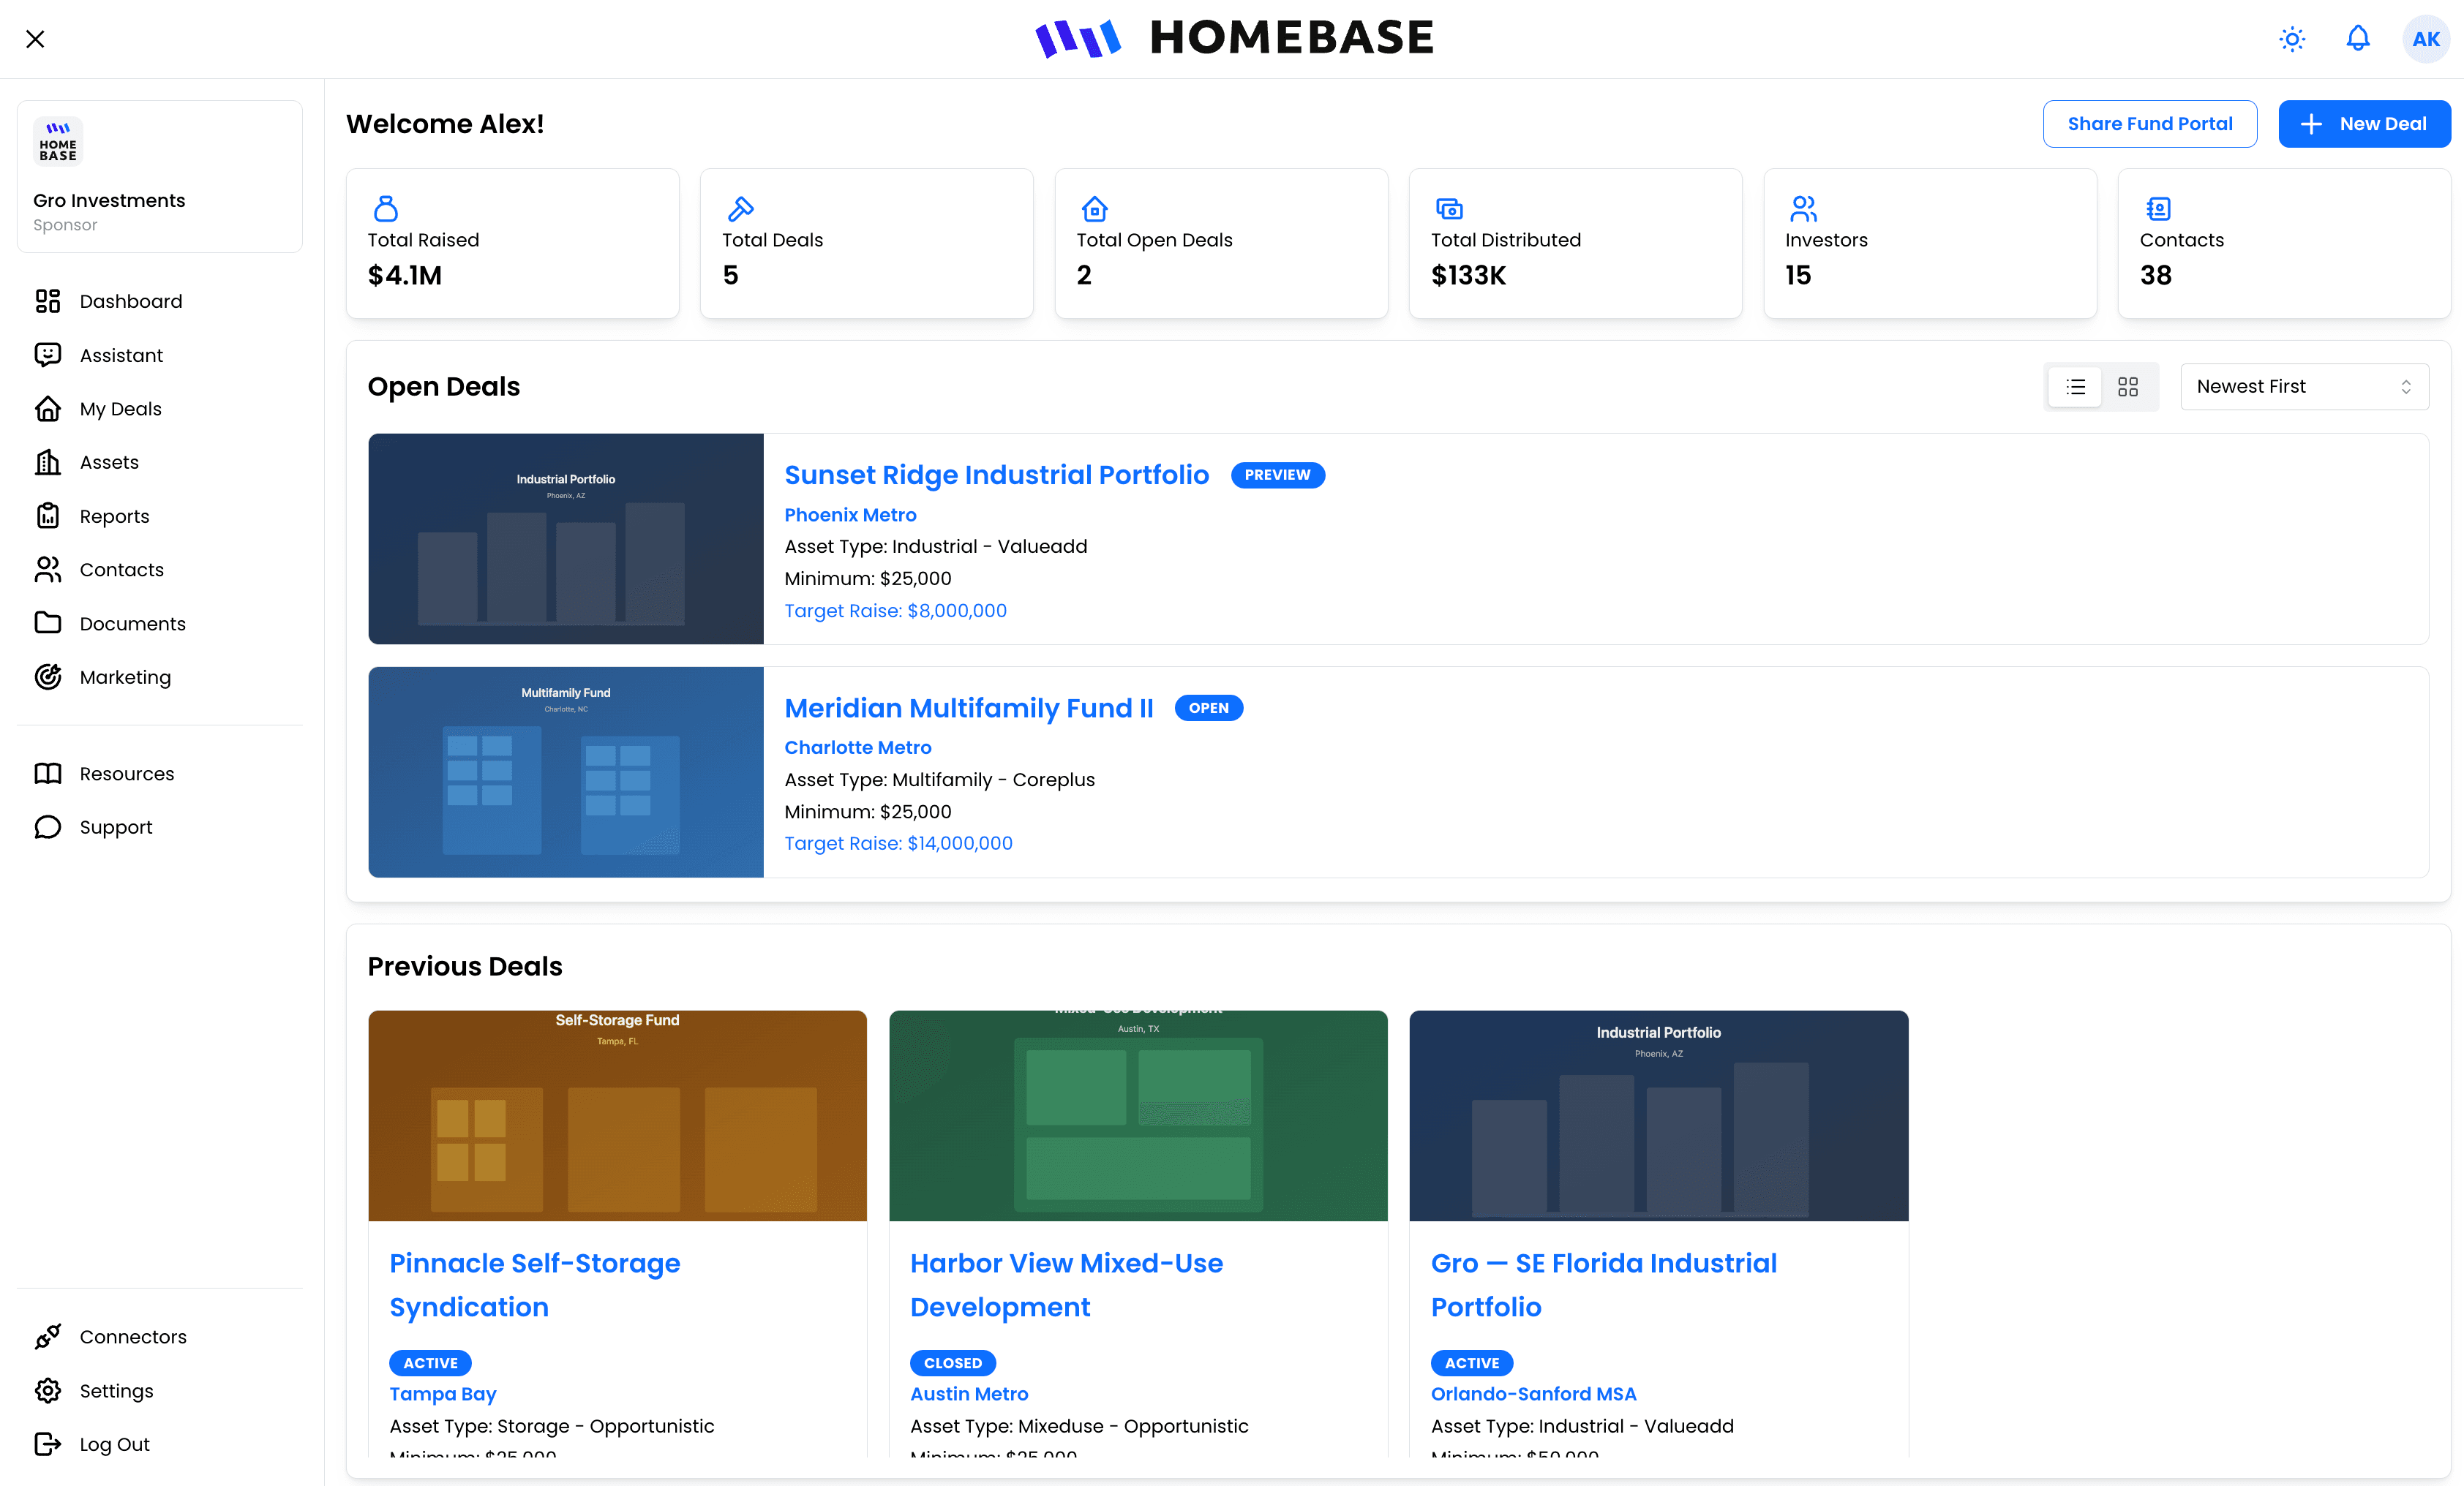The height and width of the screenshot is (1486, 2464).
Task: Click the Log Out arrow icon
Action: coord(48,1444)
